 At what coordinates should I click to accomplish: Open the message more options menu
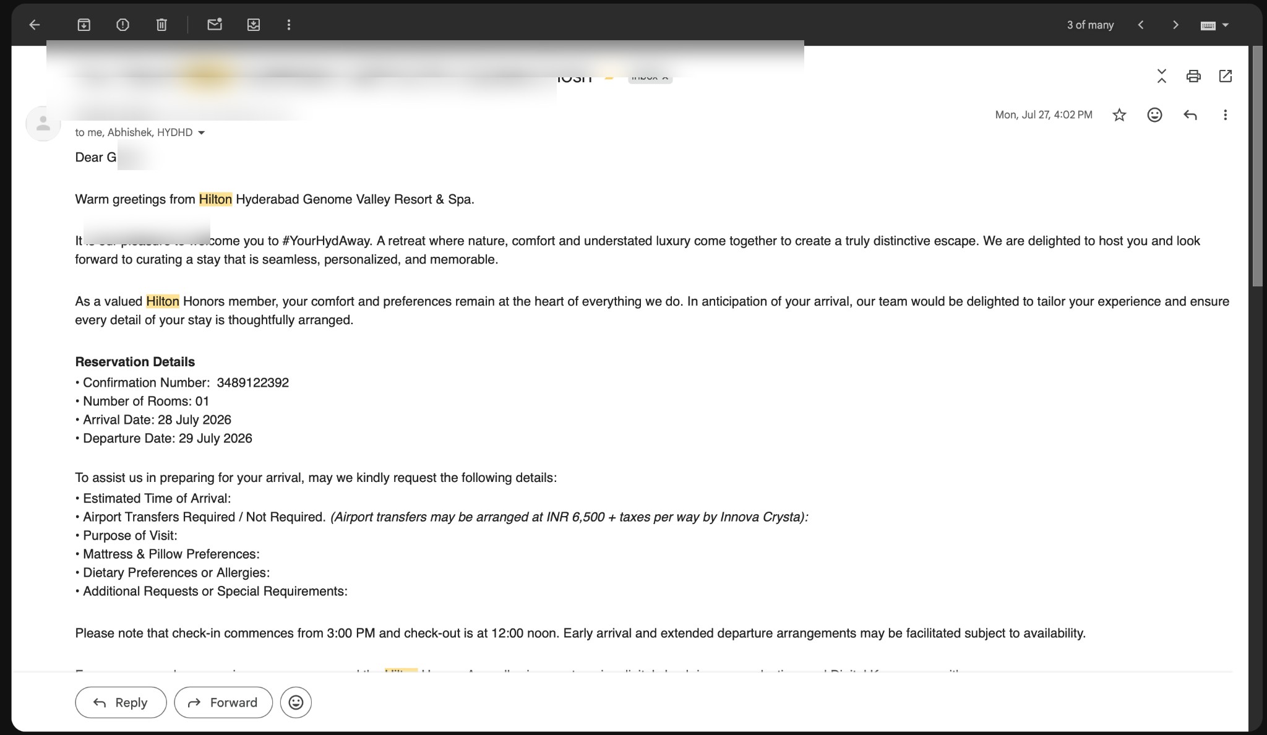click(1225, 115)
